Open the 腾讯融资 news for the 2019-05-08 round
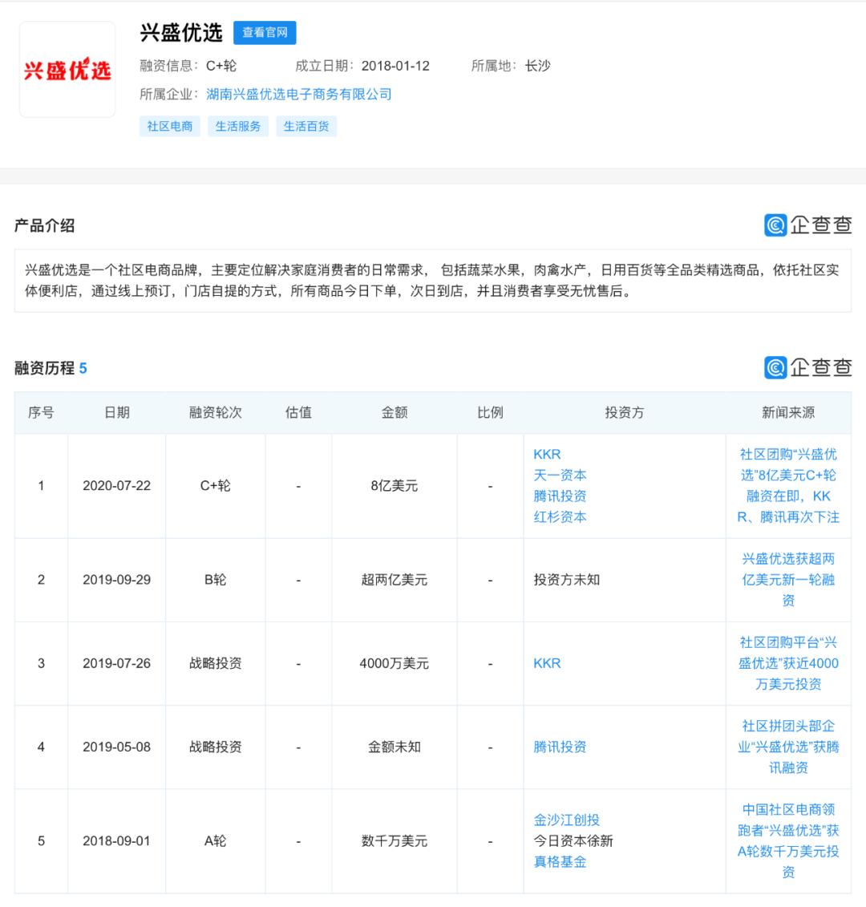Image resolution: width=866 pixels, height=907 pixels. [x=787, y=747]
